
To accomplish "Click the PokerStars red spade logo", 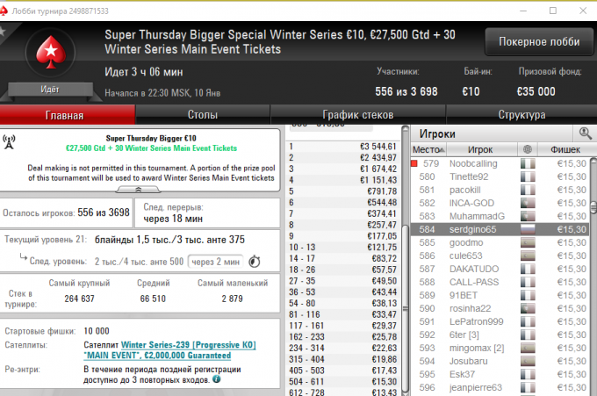I will point(51,53).
